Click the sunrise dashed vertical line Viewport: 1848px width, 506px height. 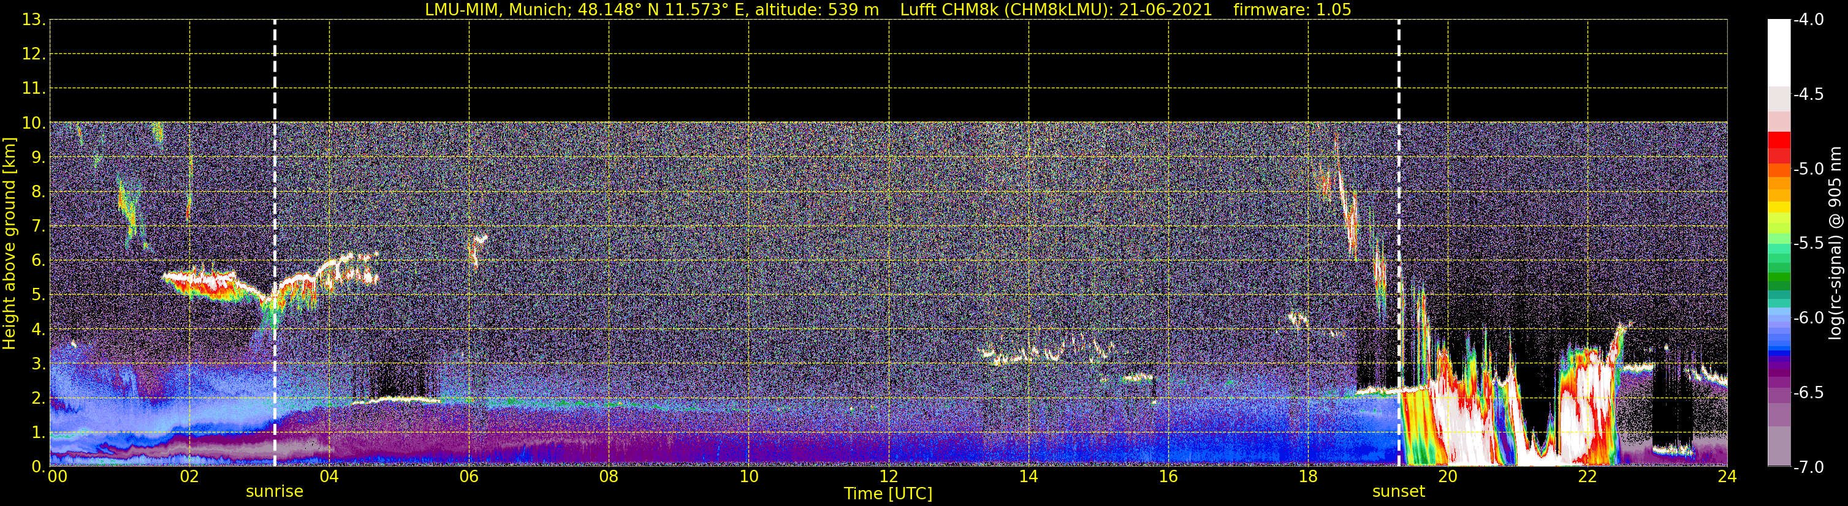(275, 243)
